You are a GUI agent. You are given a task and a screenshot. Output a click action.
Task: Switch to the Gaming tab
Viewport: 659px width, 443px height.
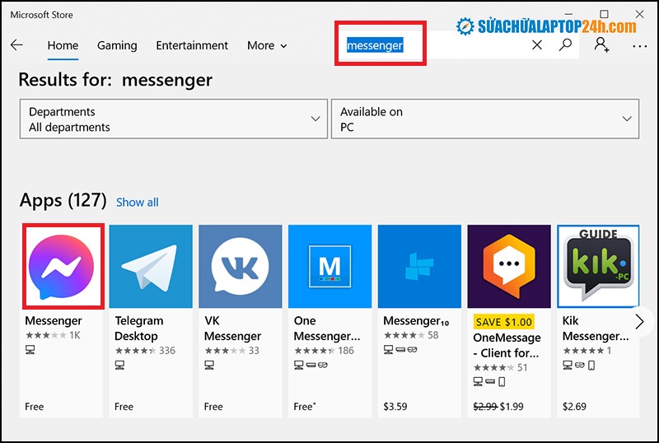pyautogui.click(x=116, y=45)
